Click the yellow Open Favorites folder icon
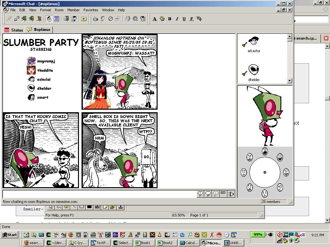The width and height of the screenshot is (330, 247). tap(84, 19)
